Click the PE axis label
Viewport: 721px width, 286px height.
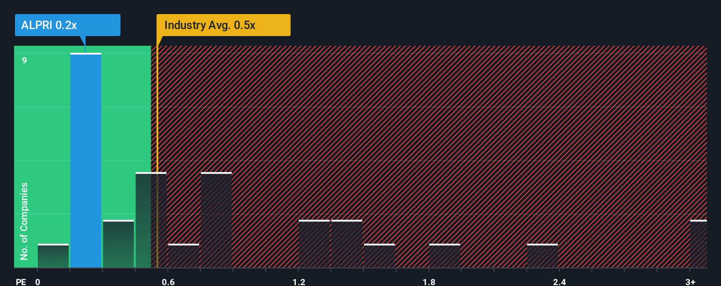tap(21, 282)
